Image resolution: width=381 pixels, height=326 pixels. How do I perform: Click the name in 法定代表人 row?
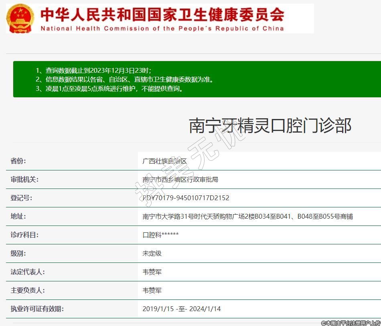pos(152,272)
